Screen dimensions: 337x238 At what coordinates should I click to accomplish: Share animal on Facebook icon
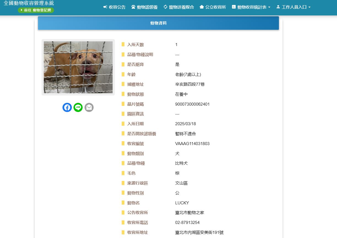tap(67, 107)
